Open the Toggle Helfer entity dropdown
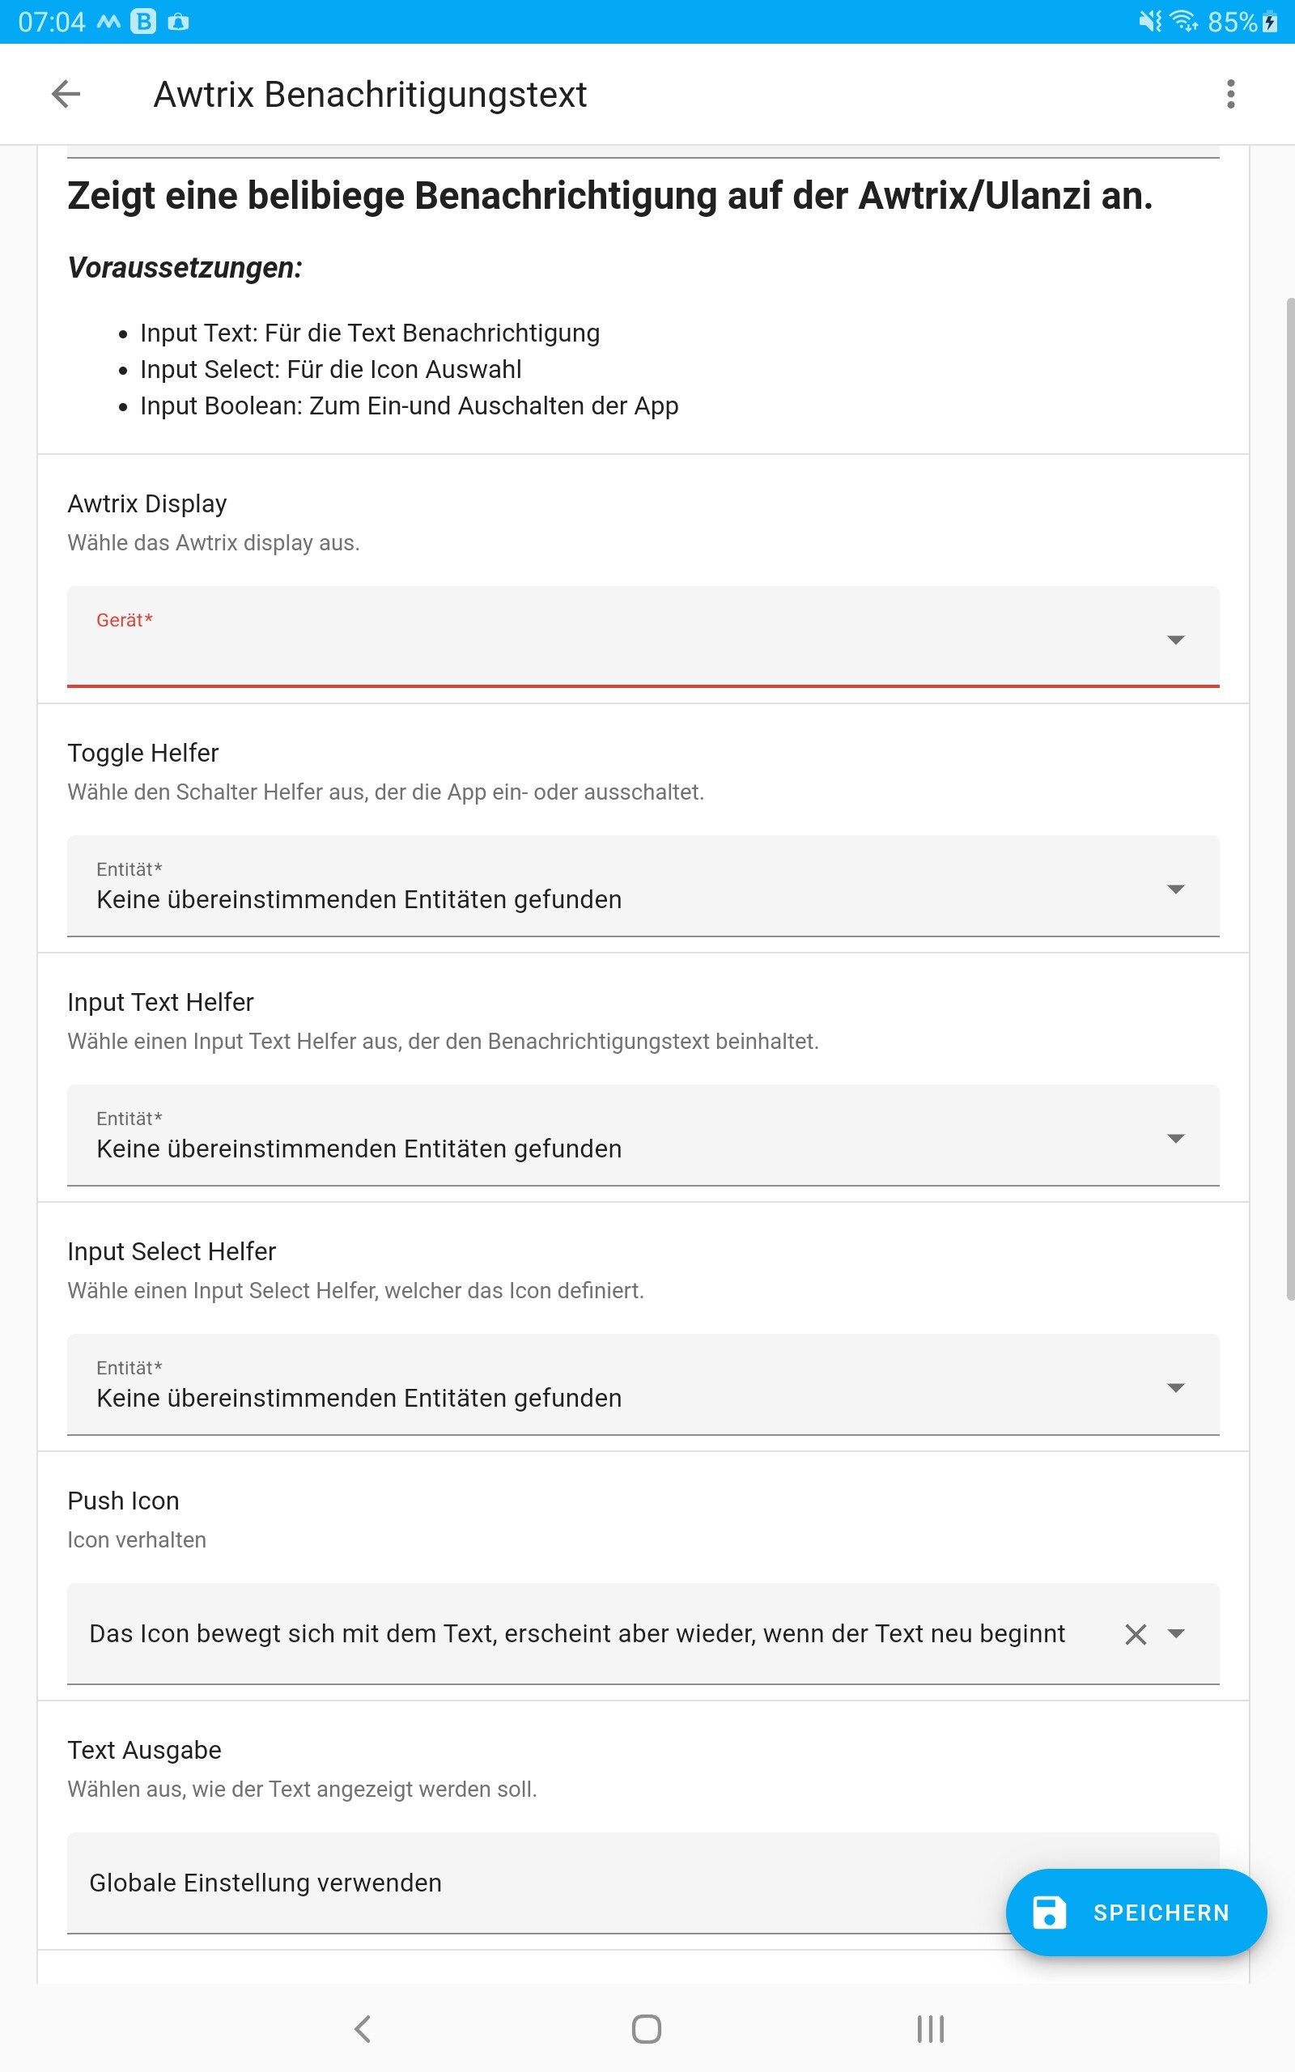Image resolution: width=1295 pixels, height=2072 pixels. tap(1175, 889)
